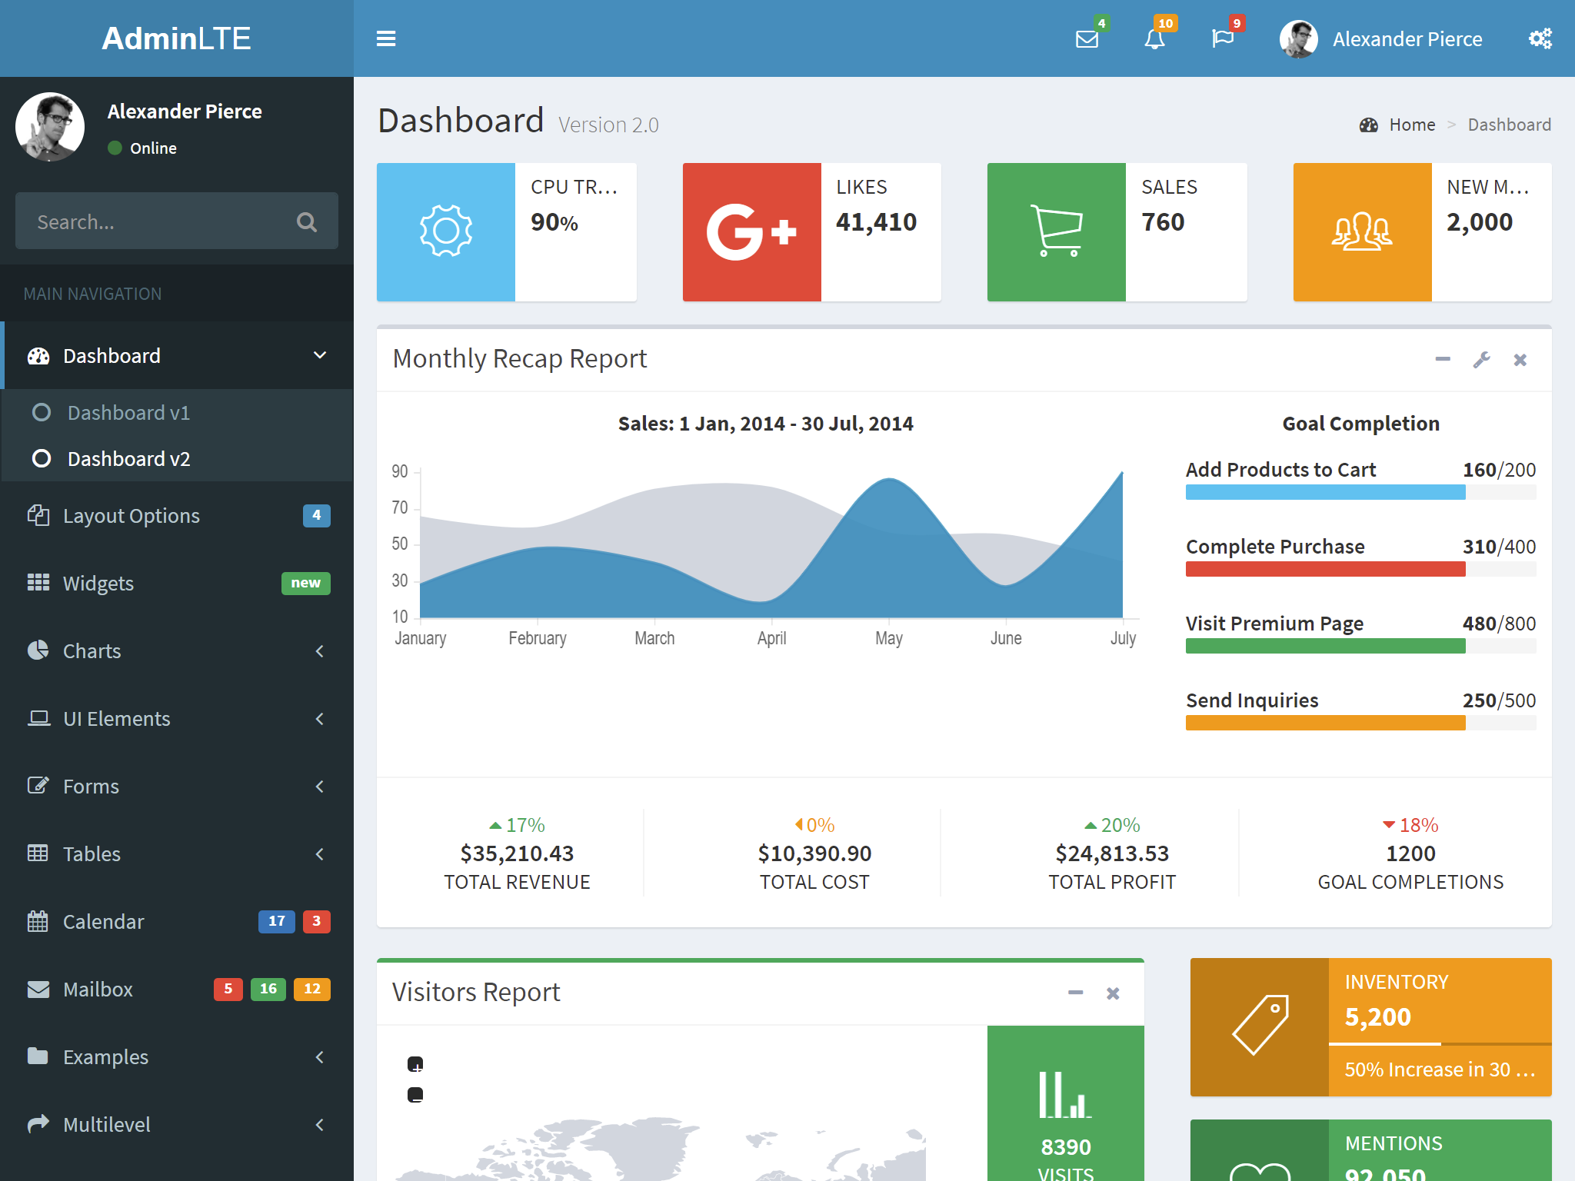Screen dimensions: 1575x1181
Task: Click the Inventory tag icon
Action: coord(1260,1026)
